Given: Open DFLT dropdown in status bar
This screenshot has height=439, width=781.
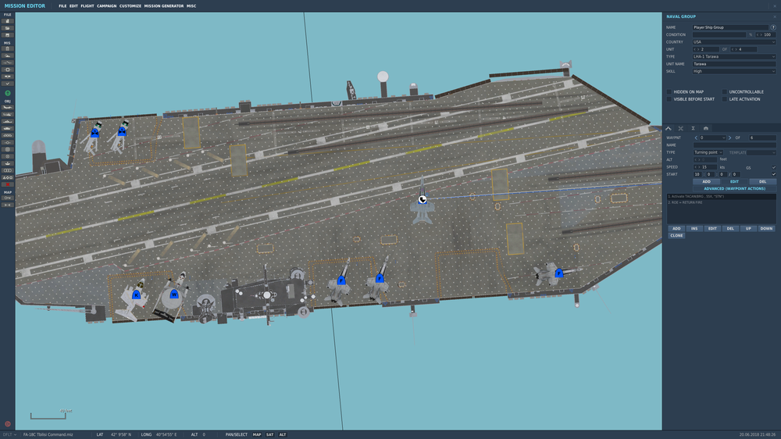Looking at the screenshot, I should point(9,434).
